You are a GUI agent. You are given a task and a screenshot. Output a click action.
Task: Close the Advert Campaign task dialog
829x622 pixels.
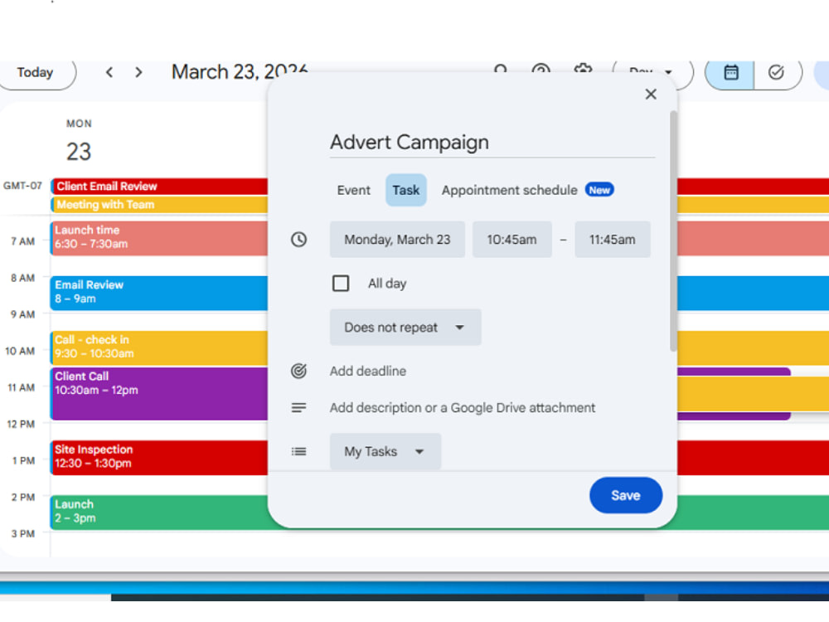tap(651, 95)
